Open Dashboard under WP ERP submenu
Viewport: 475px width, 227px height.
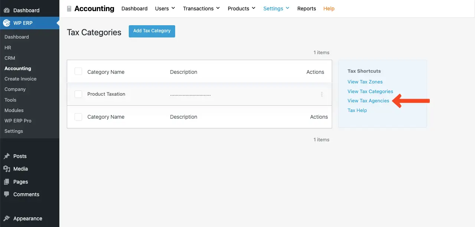(17, 37)
